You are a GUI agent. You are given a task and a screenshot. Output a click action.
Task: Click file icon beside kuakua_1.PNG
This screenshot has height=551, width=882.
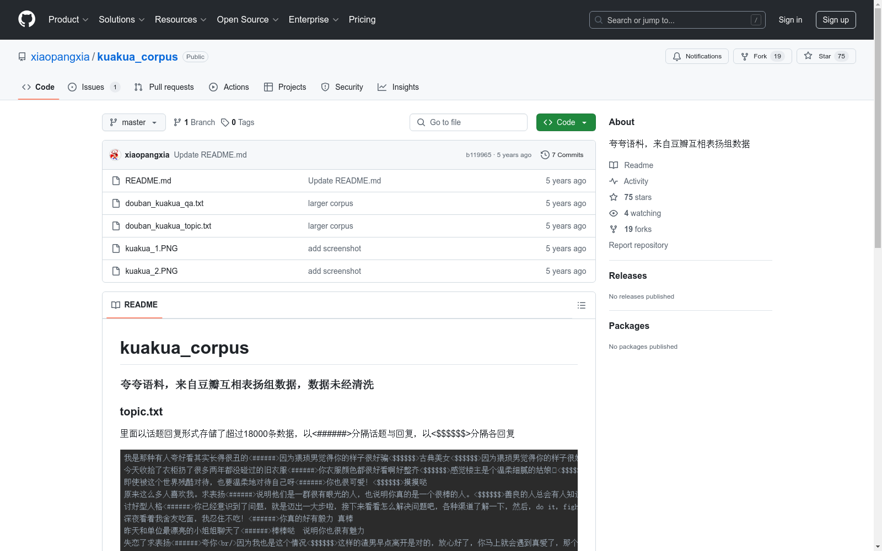[116, 249]
